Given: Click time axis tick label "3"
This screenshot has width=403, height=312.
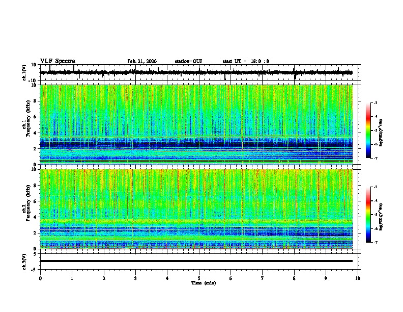Looking at the screenshot, I should point(135,278).
